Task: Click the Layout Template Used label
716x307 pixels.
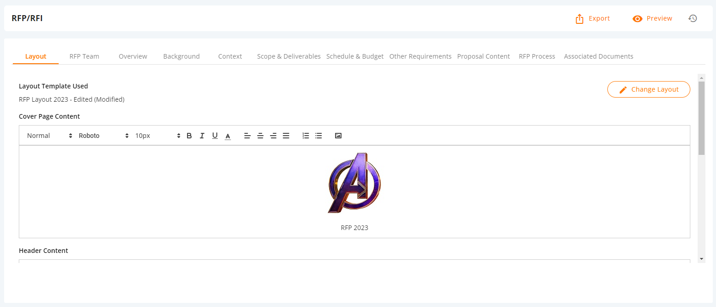Action: point(53,86)
